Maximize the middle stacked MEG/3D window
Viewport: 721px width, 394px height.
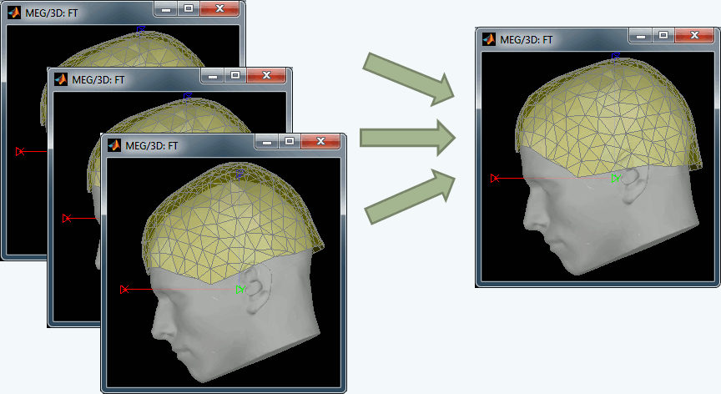tap(234, 75)
